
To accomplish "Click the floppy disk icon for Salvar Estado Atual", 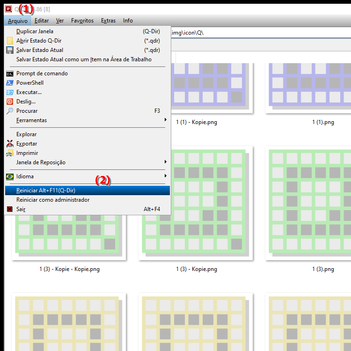I will pos(10,50).
